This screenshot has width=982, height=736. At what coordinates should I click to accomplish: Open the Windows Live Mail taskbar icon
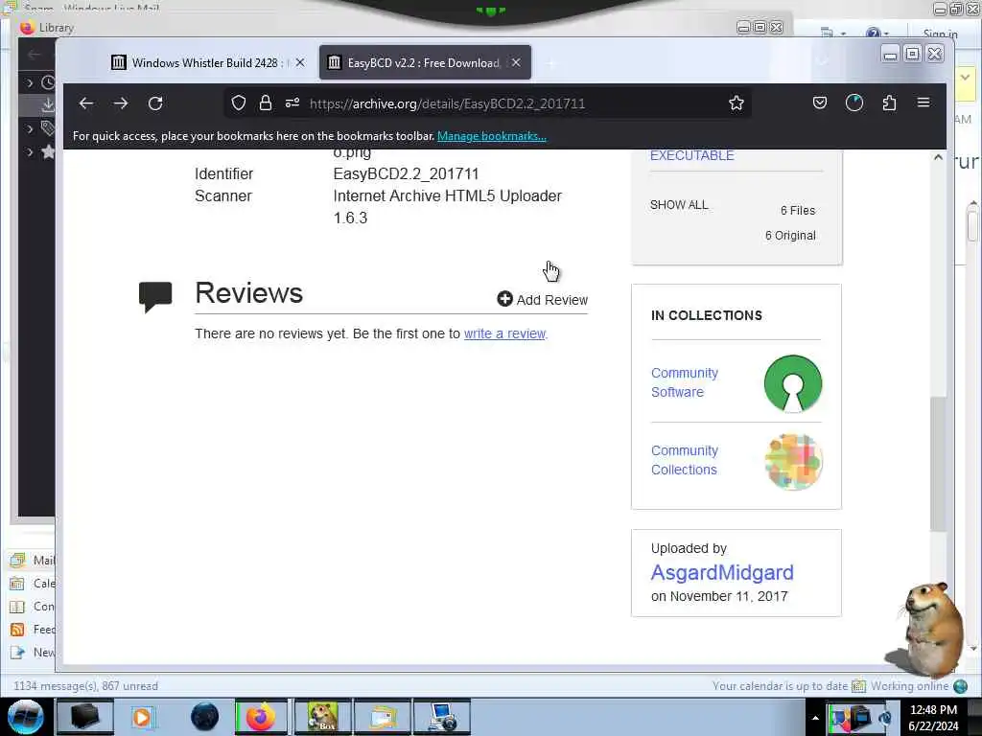click(x=384, y=717)
